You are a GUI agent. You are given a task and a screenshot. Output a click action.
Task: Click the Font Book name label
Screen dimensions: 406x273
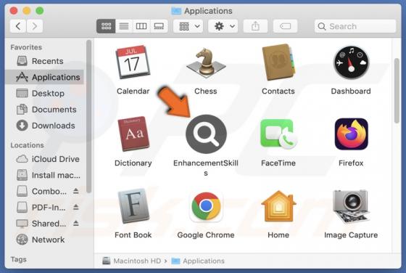133,235
